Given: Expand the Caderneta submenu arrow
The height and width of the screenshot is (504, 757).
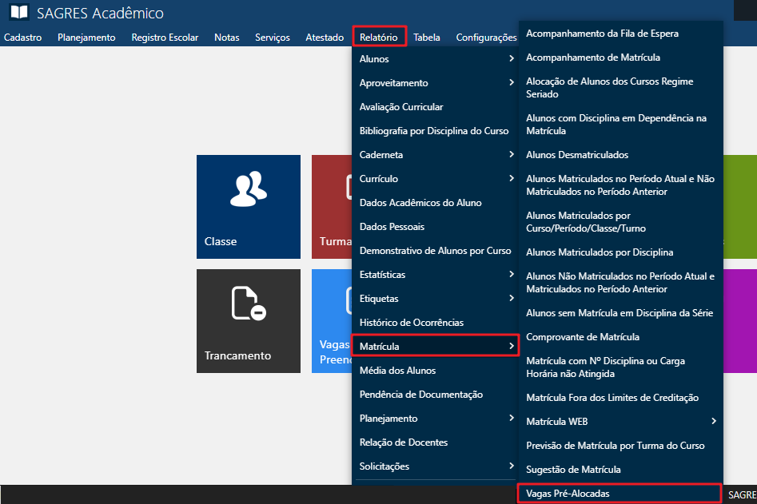Looking at the screenshot, I should point(512,154).
